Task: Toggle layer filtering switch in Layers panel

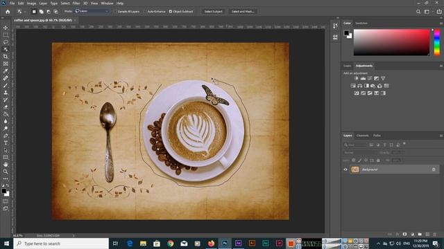Action: click(x=404, y=144)
